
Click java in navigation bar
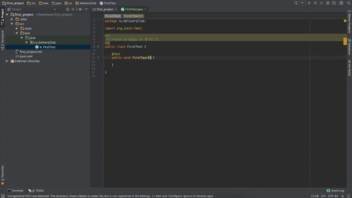(x=57, y=3)
